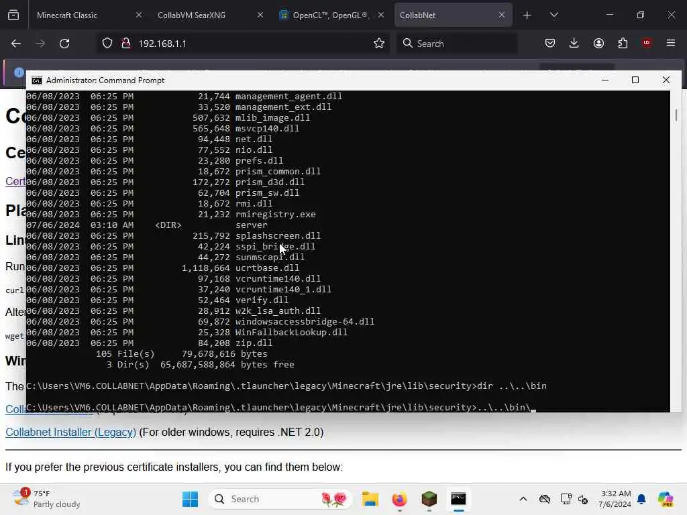Open the notifications bell

(x=641, y=499)
